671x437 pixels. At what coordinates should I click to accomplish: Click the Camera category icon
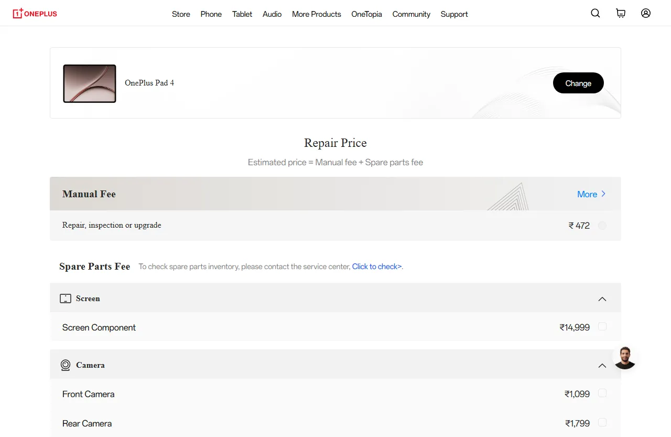point(66,365)
